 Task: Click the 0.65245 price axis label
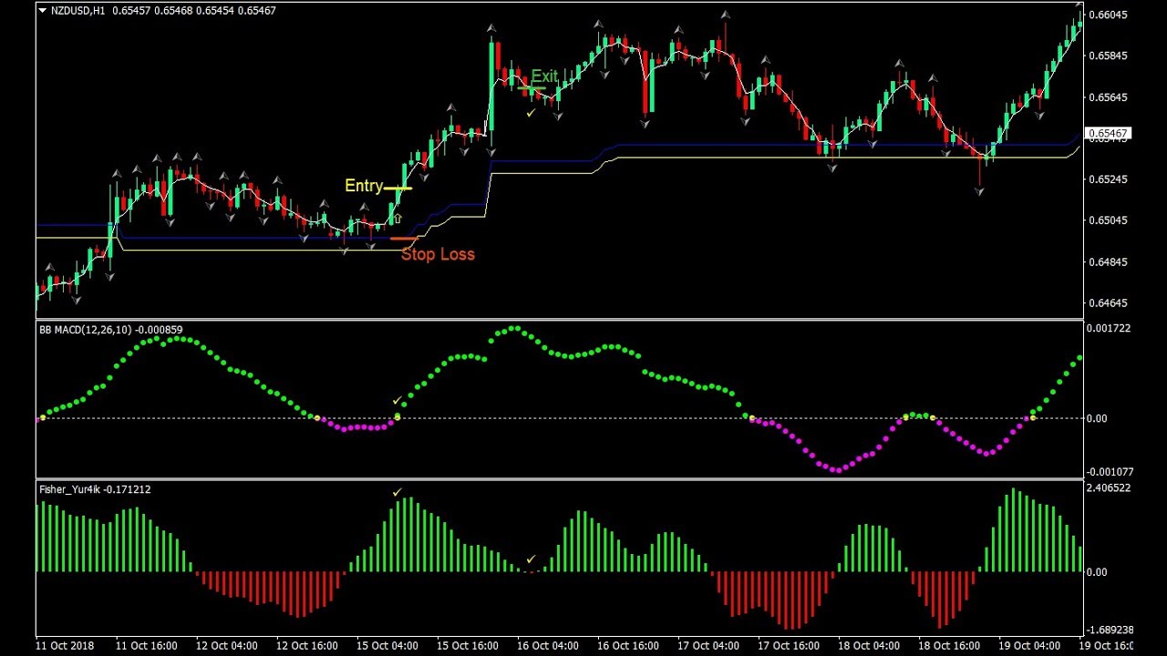(x=1109, y=179)
